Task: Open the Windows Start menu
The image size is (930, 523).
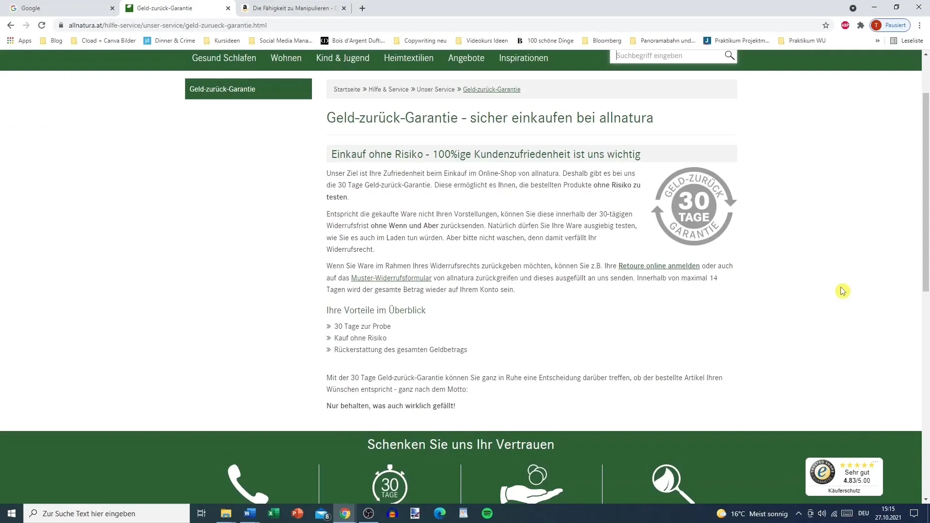Action: click(12, 513)
